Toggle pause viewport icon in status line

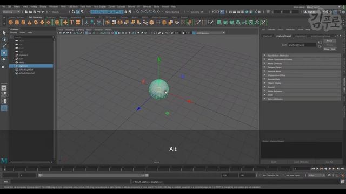coord(259,12)
